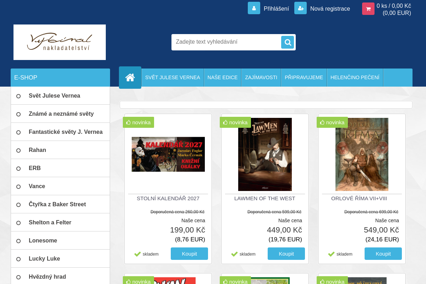Open Přihlášení login link
The width and height of the screenshot is (426, 284).
pyautogui.click(x=276, y=9)
